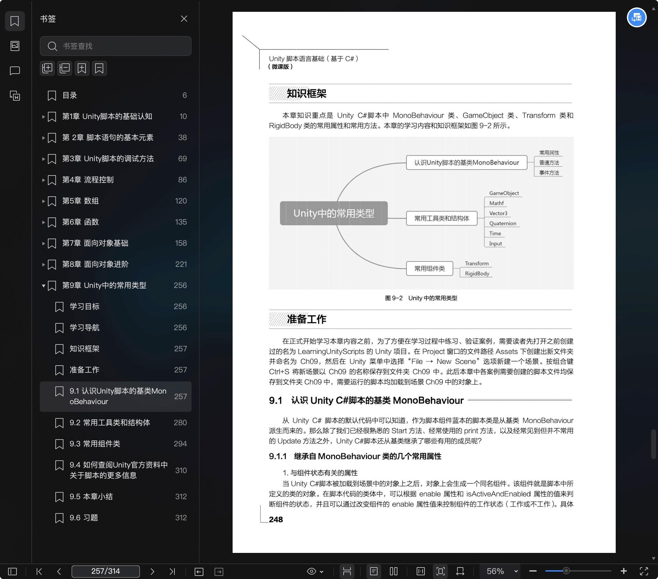Toggle continuous scrolling mode icon
658x579 pixels.
tap(347, 571)
